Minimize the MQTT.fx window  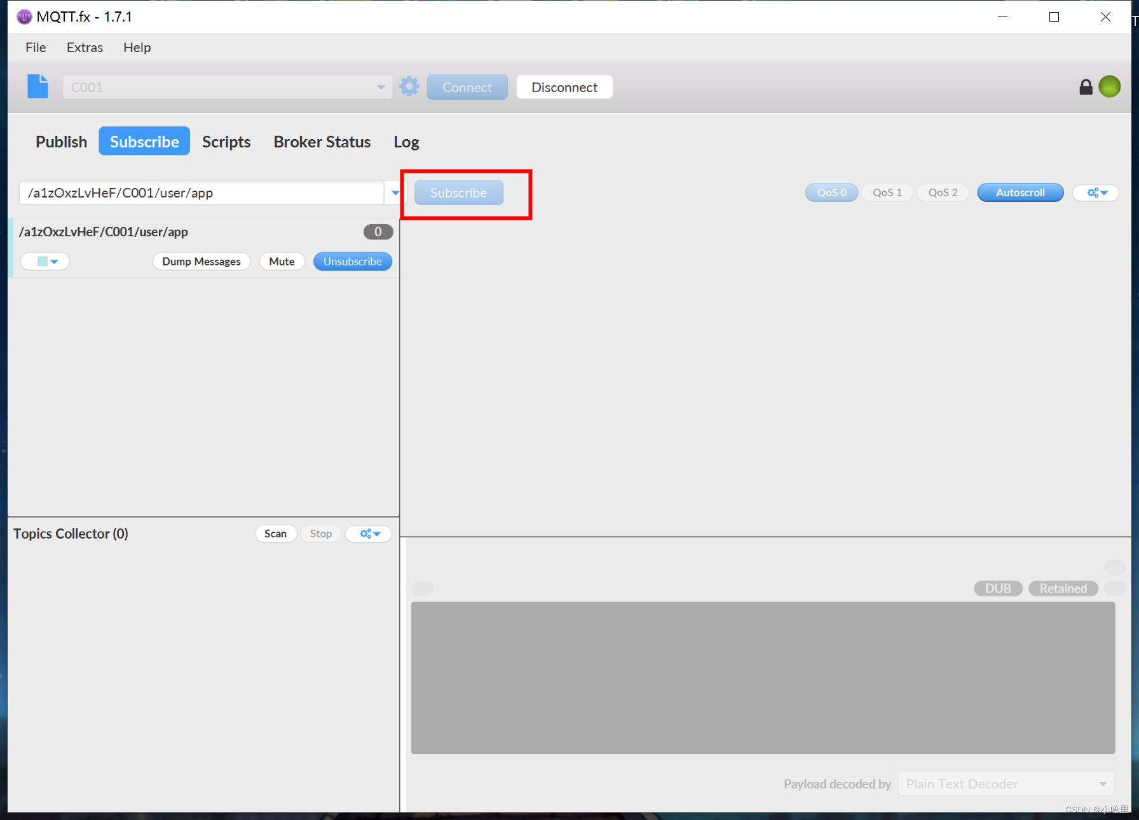tap(1002, 17)
